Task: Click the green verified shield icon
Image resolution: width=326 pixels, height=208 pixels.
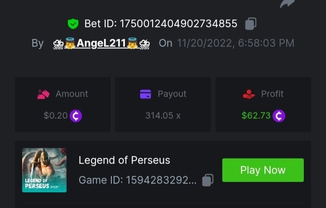Action: pyautogui.click(x=72, y=24)
